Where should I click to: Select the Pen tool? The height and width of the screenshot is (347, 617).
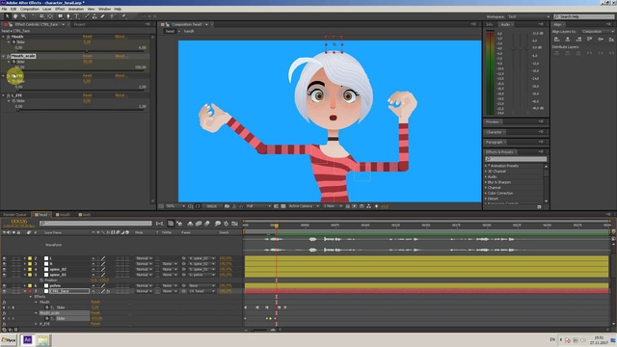tap(68, 16)
